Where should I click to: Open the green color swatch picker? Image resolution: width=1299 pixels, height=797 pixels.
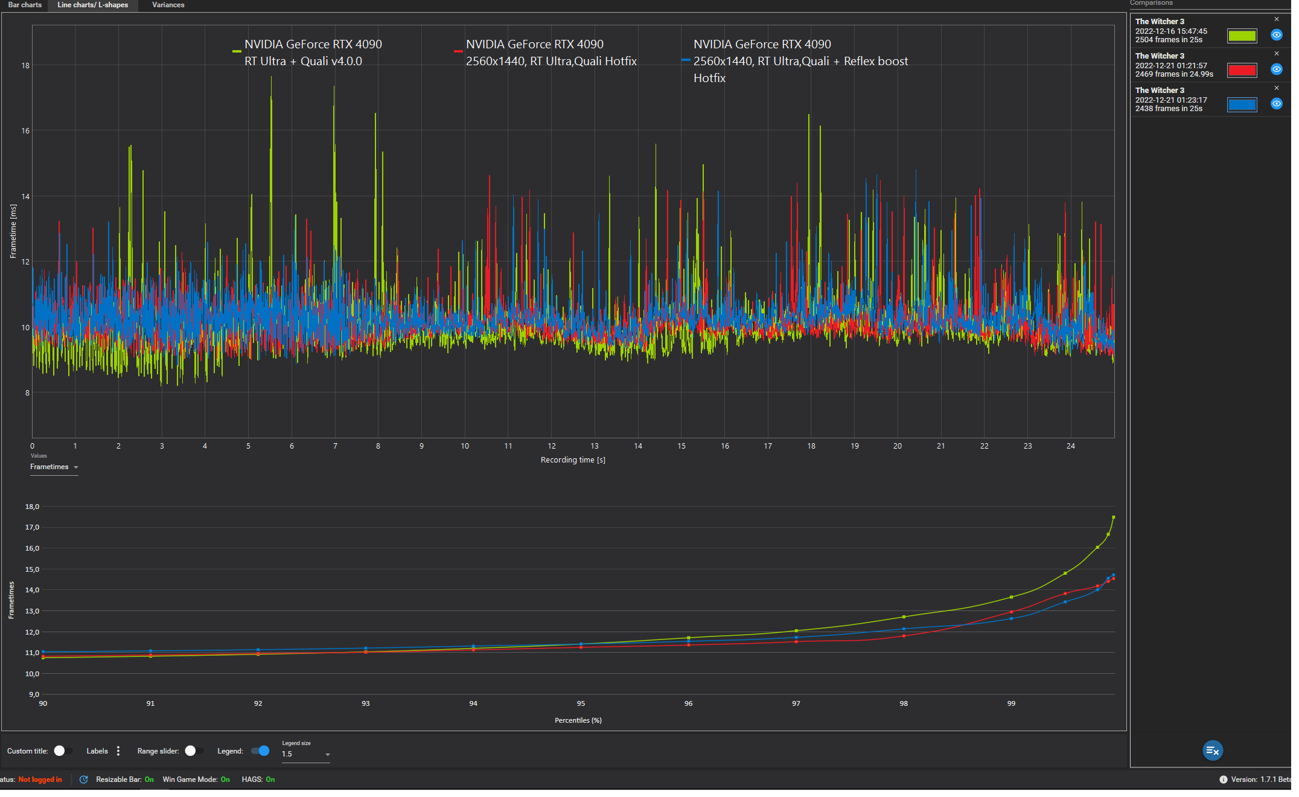tap(1242, 36)
